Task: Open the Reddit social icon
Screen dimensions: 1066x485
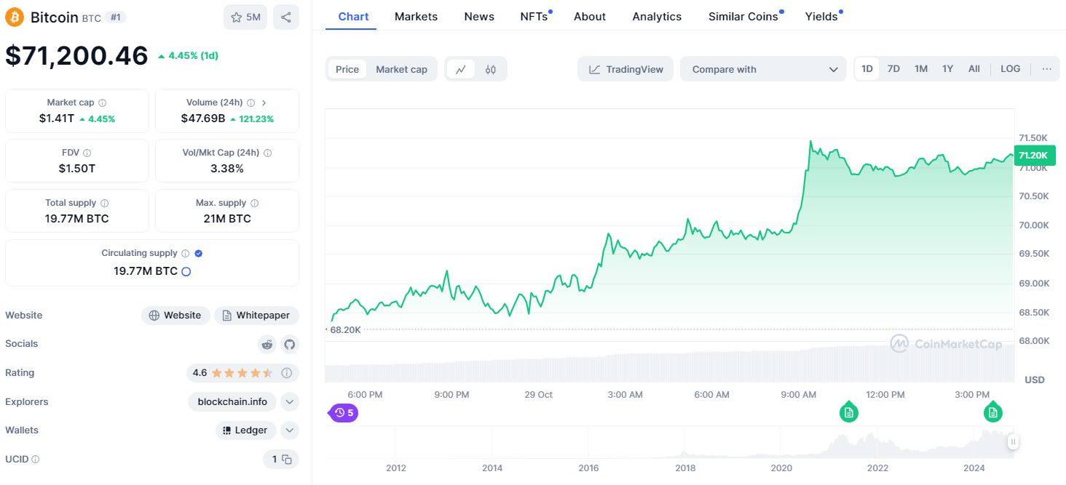Action: pos(268,344)
